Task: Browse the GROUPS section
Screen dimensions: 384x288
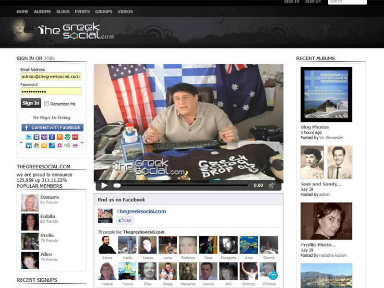Action: coord(104,12)
